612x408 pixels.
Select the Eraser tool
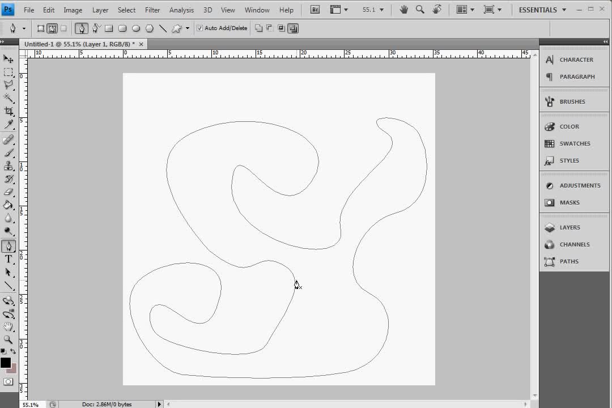click(x=8, y=192)
